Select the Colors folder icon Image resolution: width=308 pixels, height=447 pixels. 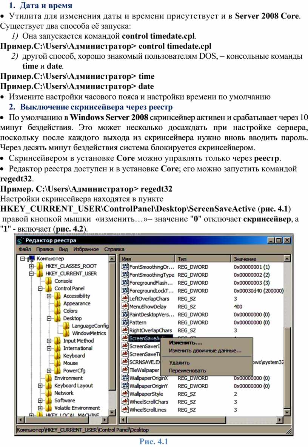pos(58,311)
